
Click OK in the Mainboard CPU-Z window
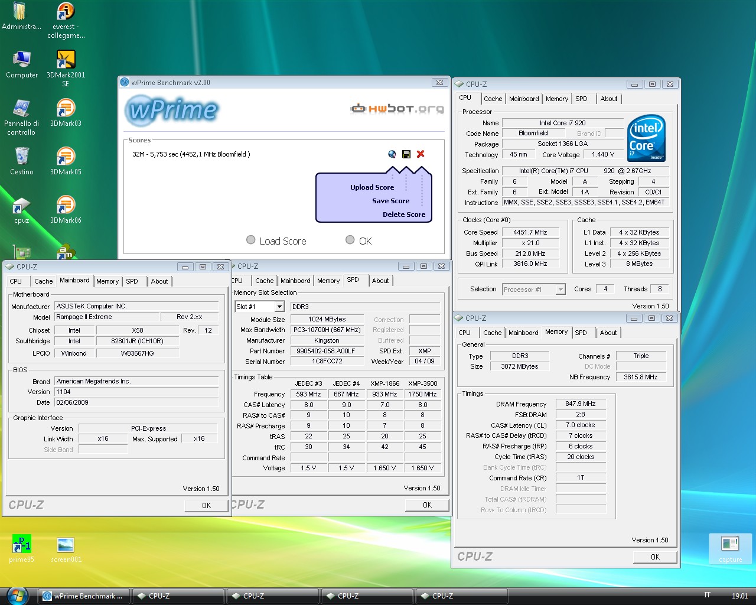pos(206,505)
